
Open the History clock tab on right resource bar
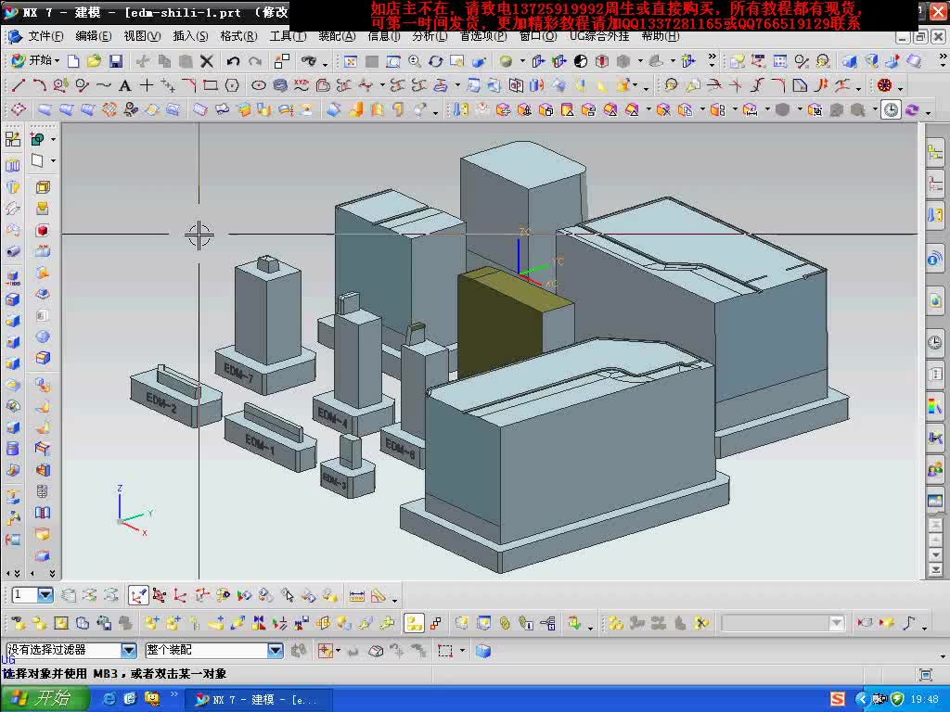(935, 343)
